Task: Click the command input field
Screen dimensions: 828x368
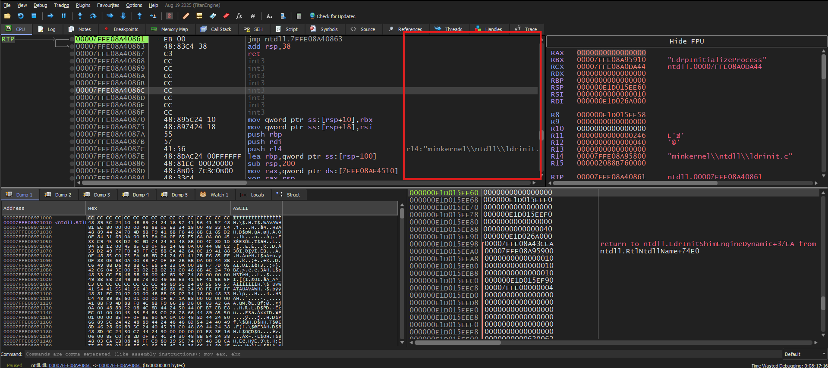Action: 403,354
